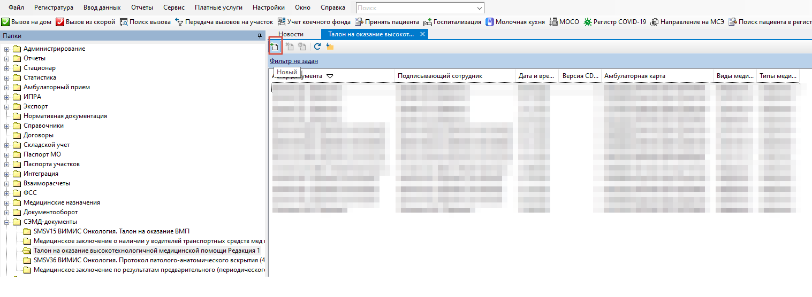Click the folder with blue arrow icon
This screenshot has width=812, height=297.
point(330,46)
